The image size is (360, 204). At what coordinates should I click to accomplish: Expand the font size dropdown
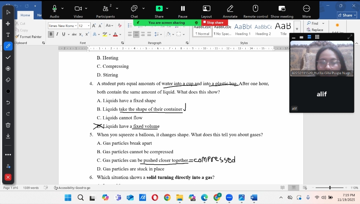point(89,26)
